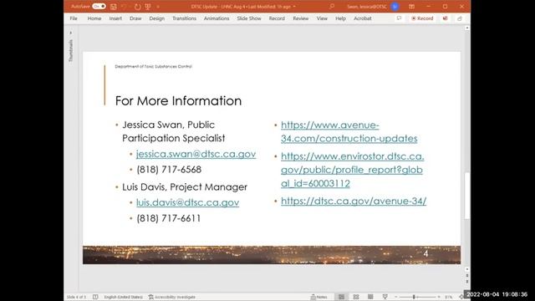Click the zoom slider handle
This screenshot has height=301, width=535.
tap(414, 298)
